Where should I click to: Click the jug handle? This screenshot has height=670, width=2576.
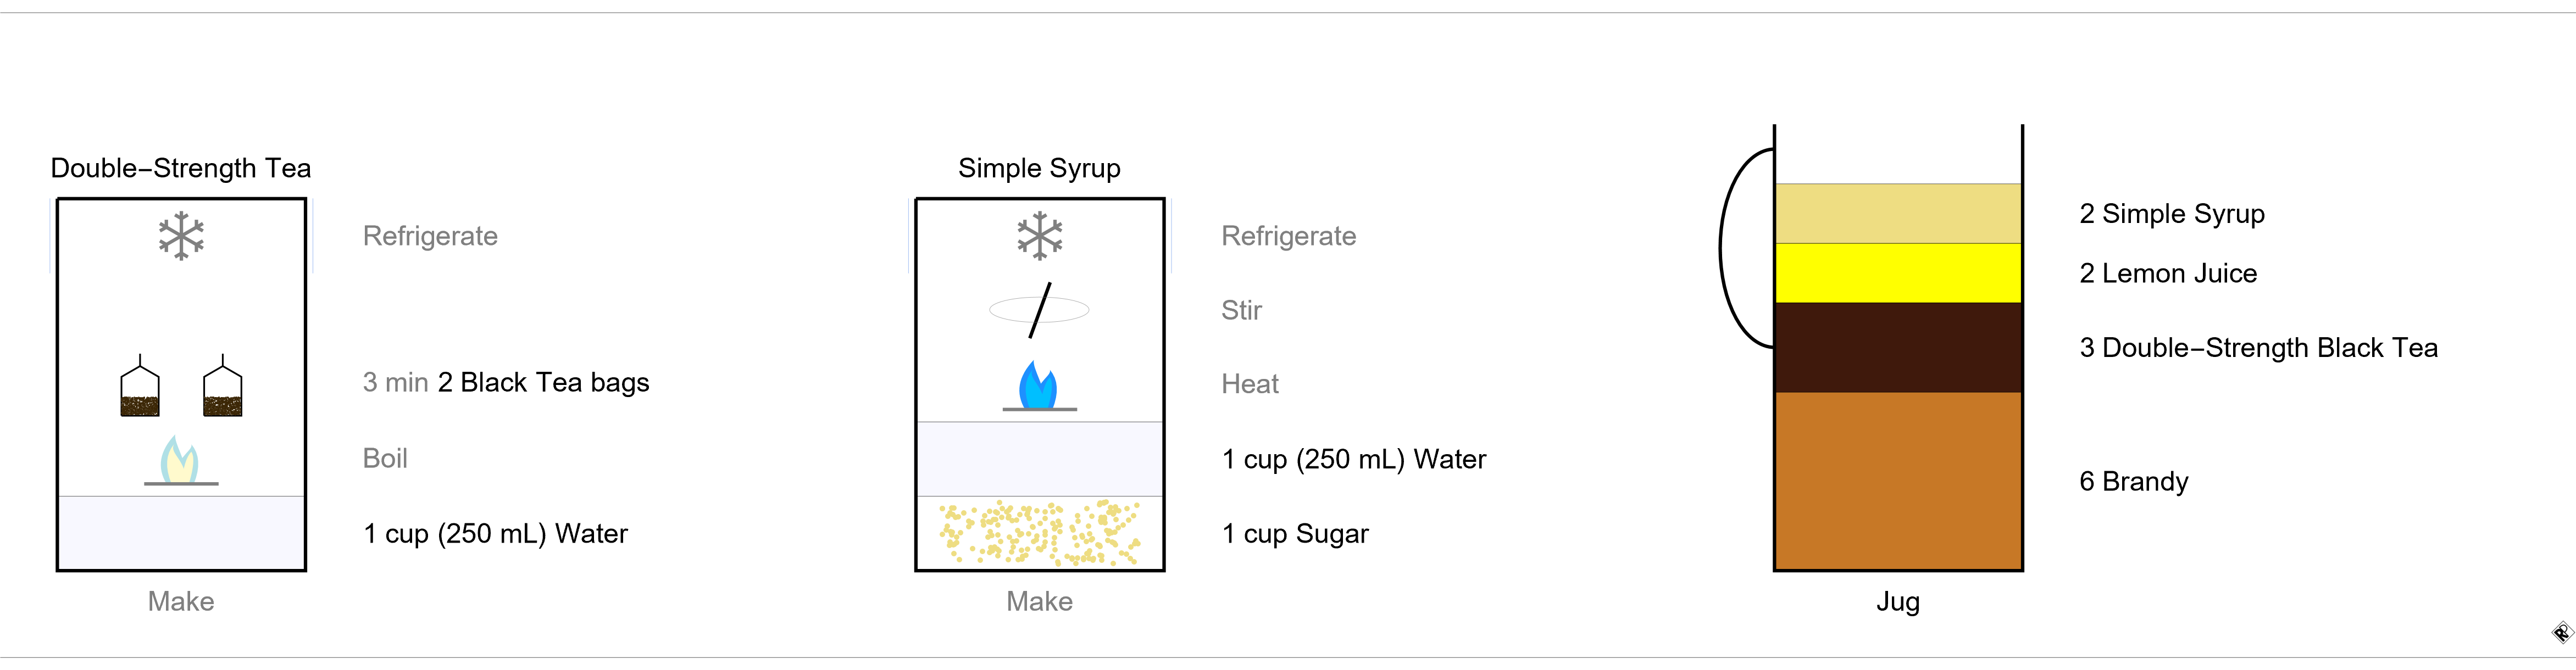coord(1746,248)
